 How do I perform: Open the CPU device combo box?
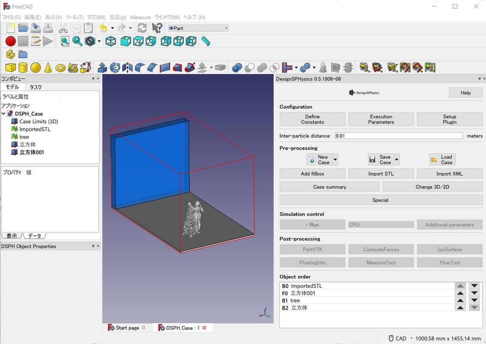coord(381,225)
